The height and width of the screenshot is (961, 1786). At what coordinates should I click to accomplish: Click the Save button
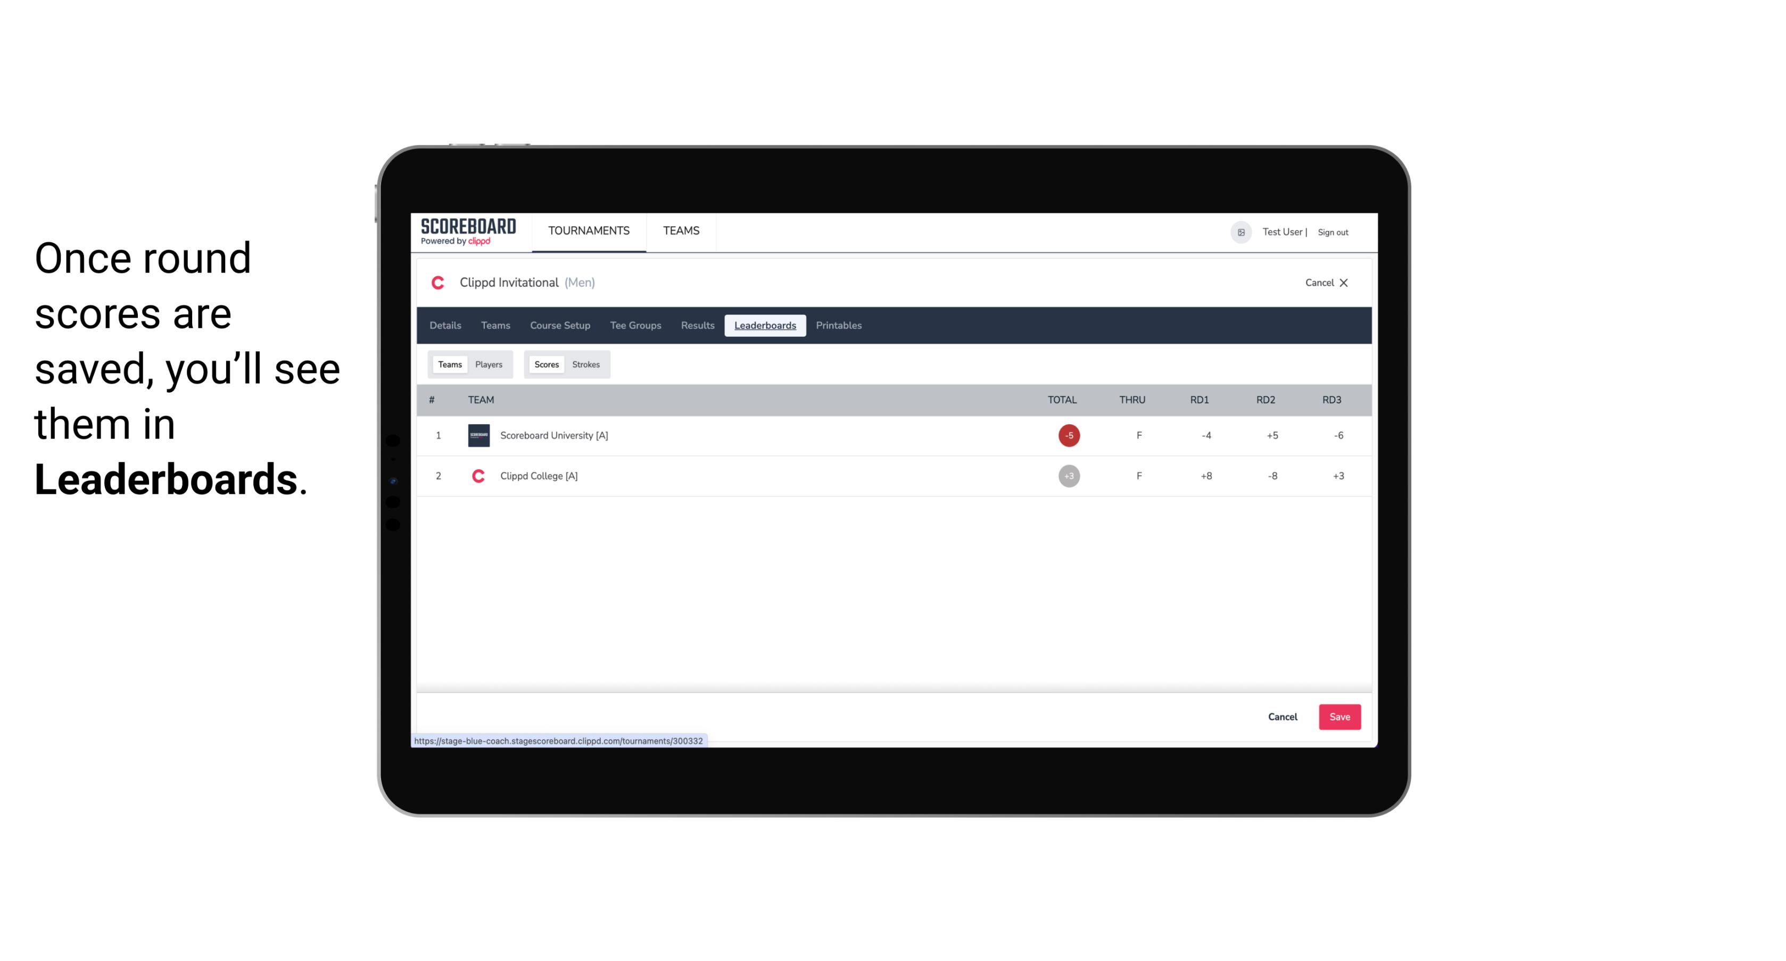[x=1338, y=716]
